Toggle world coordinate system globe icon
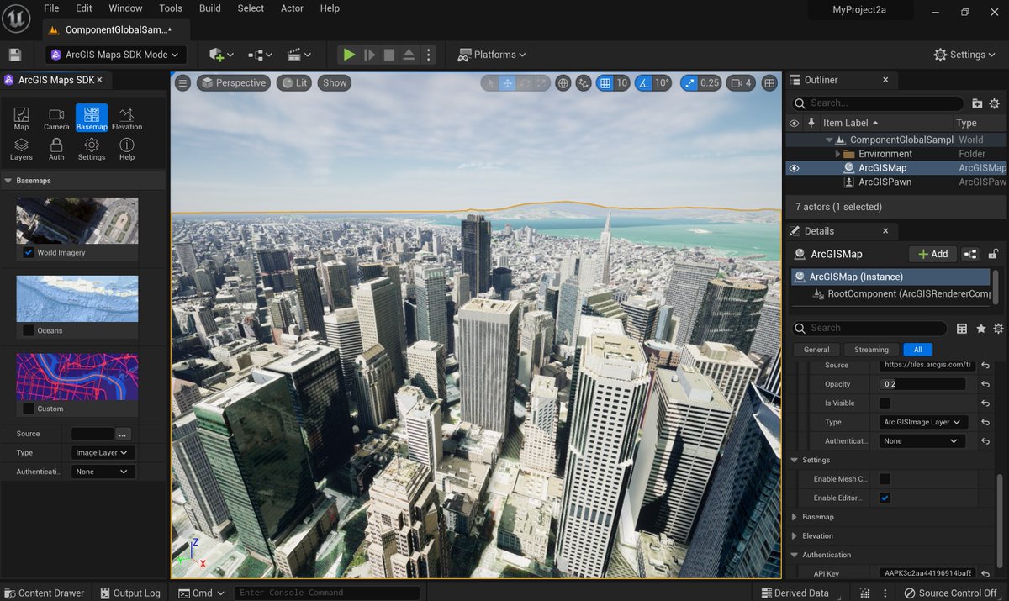Screen dimensions: 1009x601 point(563,83)
